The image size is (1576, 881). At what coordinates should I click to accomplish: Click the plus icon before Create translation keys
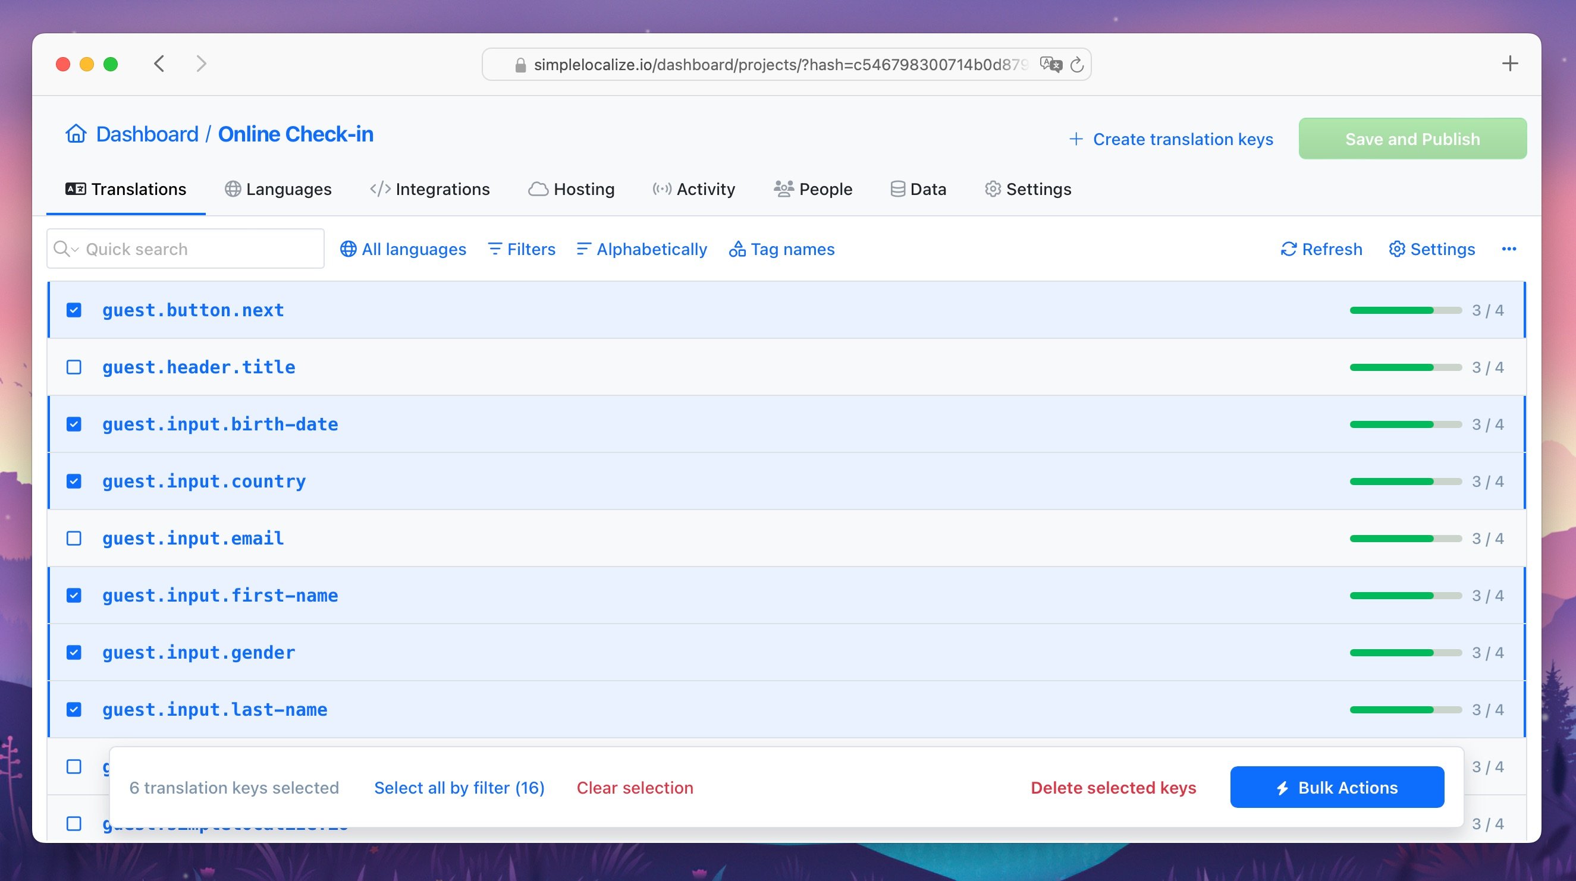point(1076,139)
